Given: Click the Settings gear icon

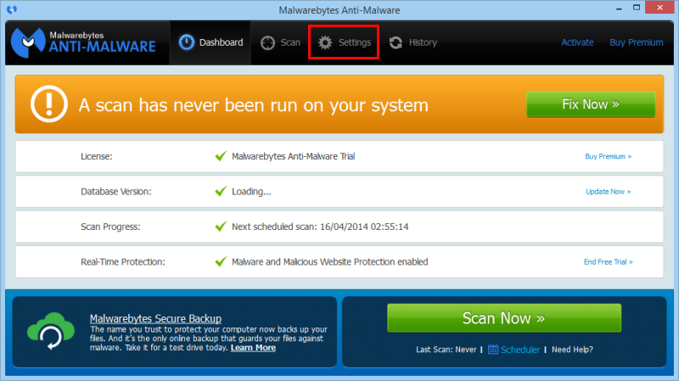Looking at the screenshot, I should [325, 42].
